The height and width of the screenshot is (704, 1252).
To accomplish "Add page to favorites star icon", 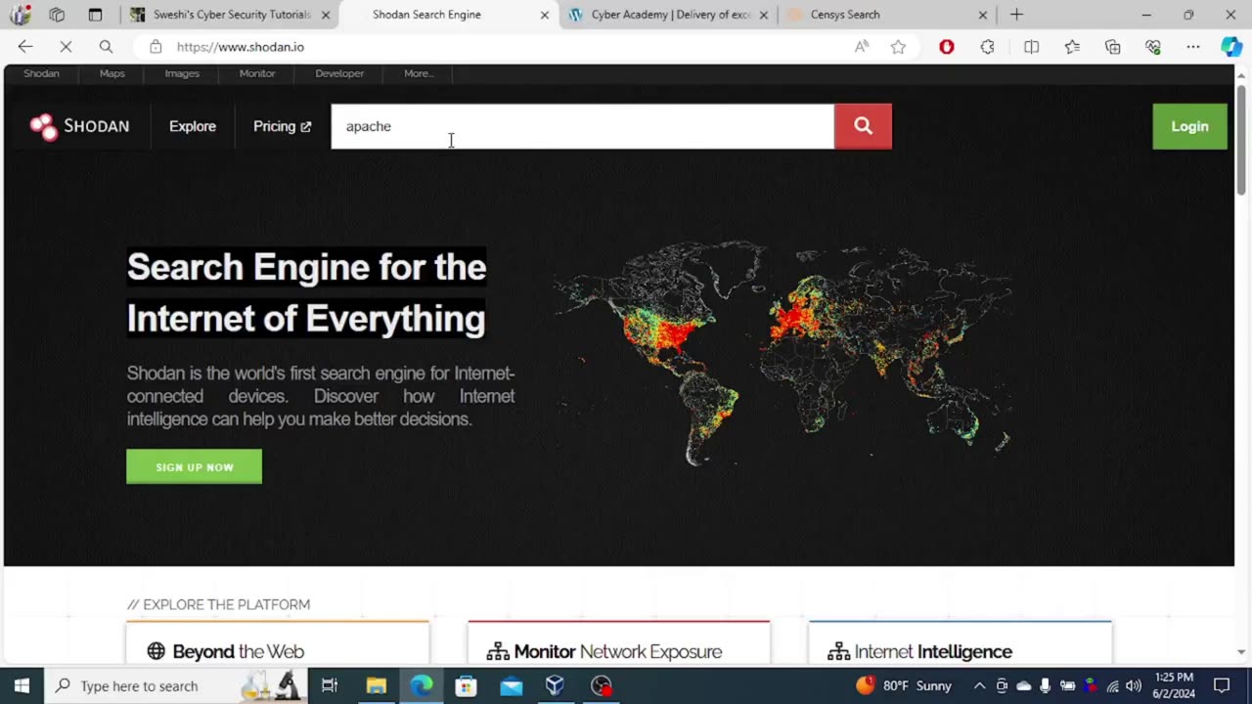I will click(898, 47).
